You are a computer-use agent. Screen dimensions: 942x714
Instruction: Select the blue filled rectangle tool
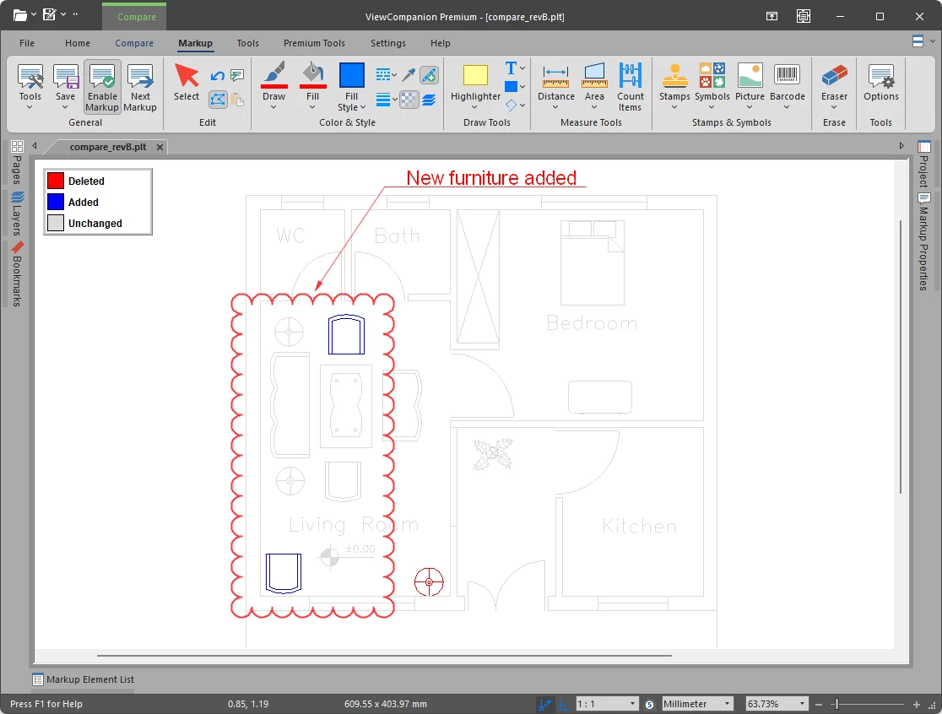click(511, 86)
